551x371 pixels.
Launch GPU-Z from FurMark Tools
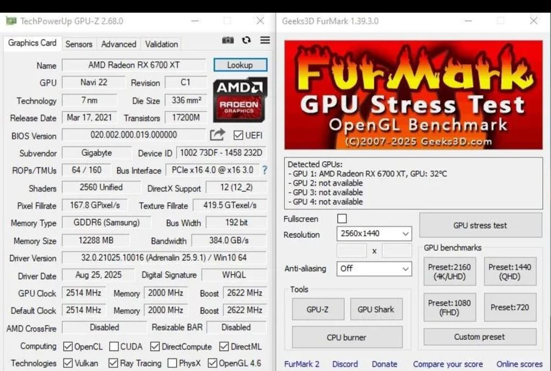(x=318, y=309)
